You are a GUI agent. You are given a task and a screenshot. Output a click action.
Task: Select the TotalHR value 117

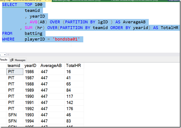[74, 96]
